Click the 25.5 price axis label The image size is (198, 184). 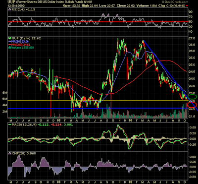pos(192,58)
